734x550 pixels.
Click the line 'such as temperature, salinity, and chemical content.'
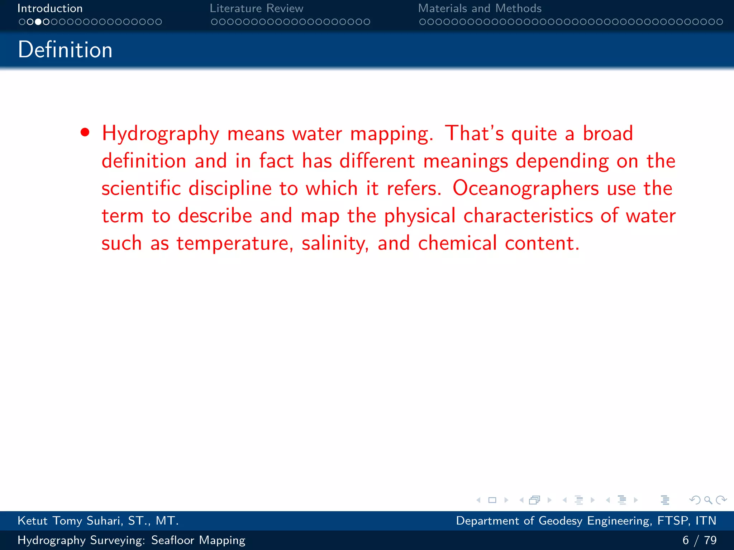tap(340, 243)
